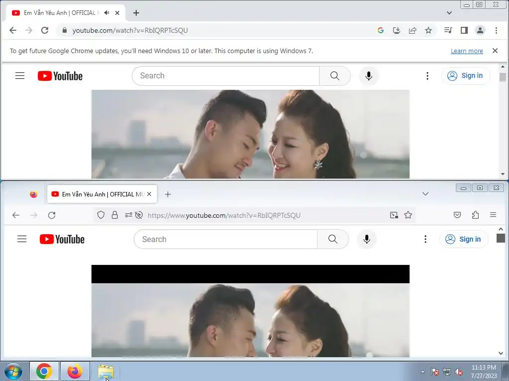Share this page from Chrome address bar
The height and width of the screenshot is (381, 509).
[x=413, y=30]
